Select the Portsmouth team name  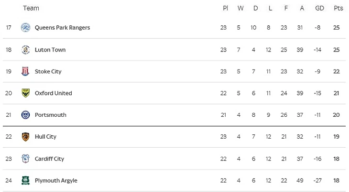[50, 115]
